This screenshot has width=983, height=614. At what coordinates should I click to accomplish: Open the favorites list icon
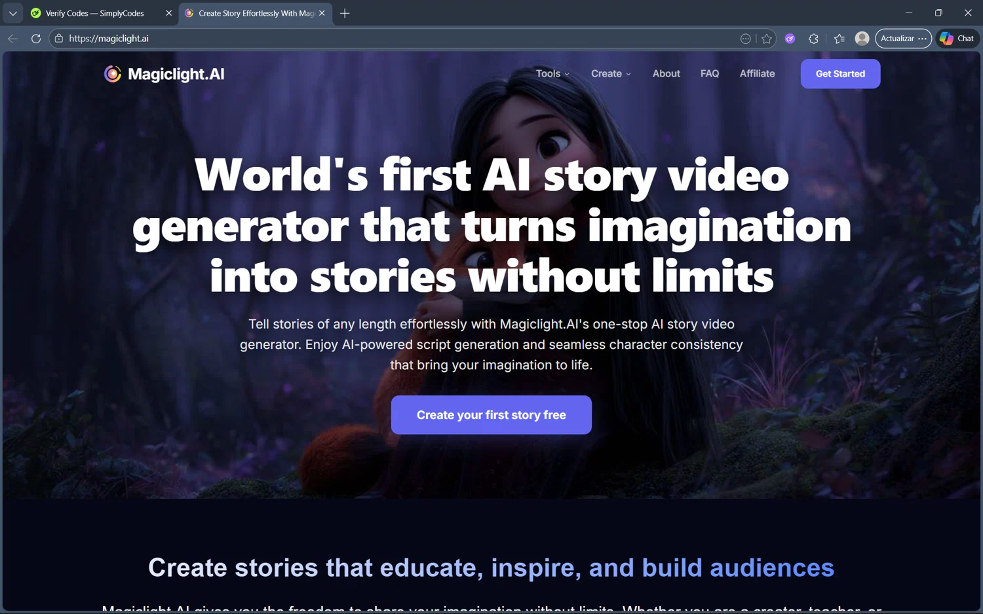pos(839,39)
